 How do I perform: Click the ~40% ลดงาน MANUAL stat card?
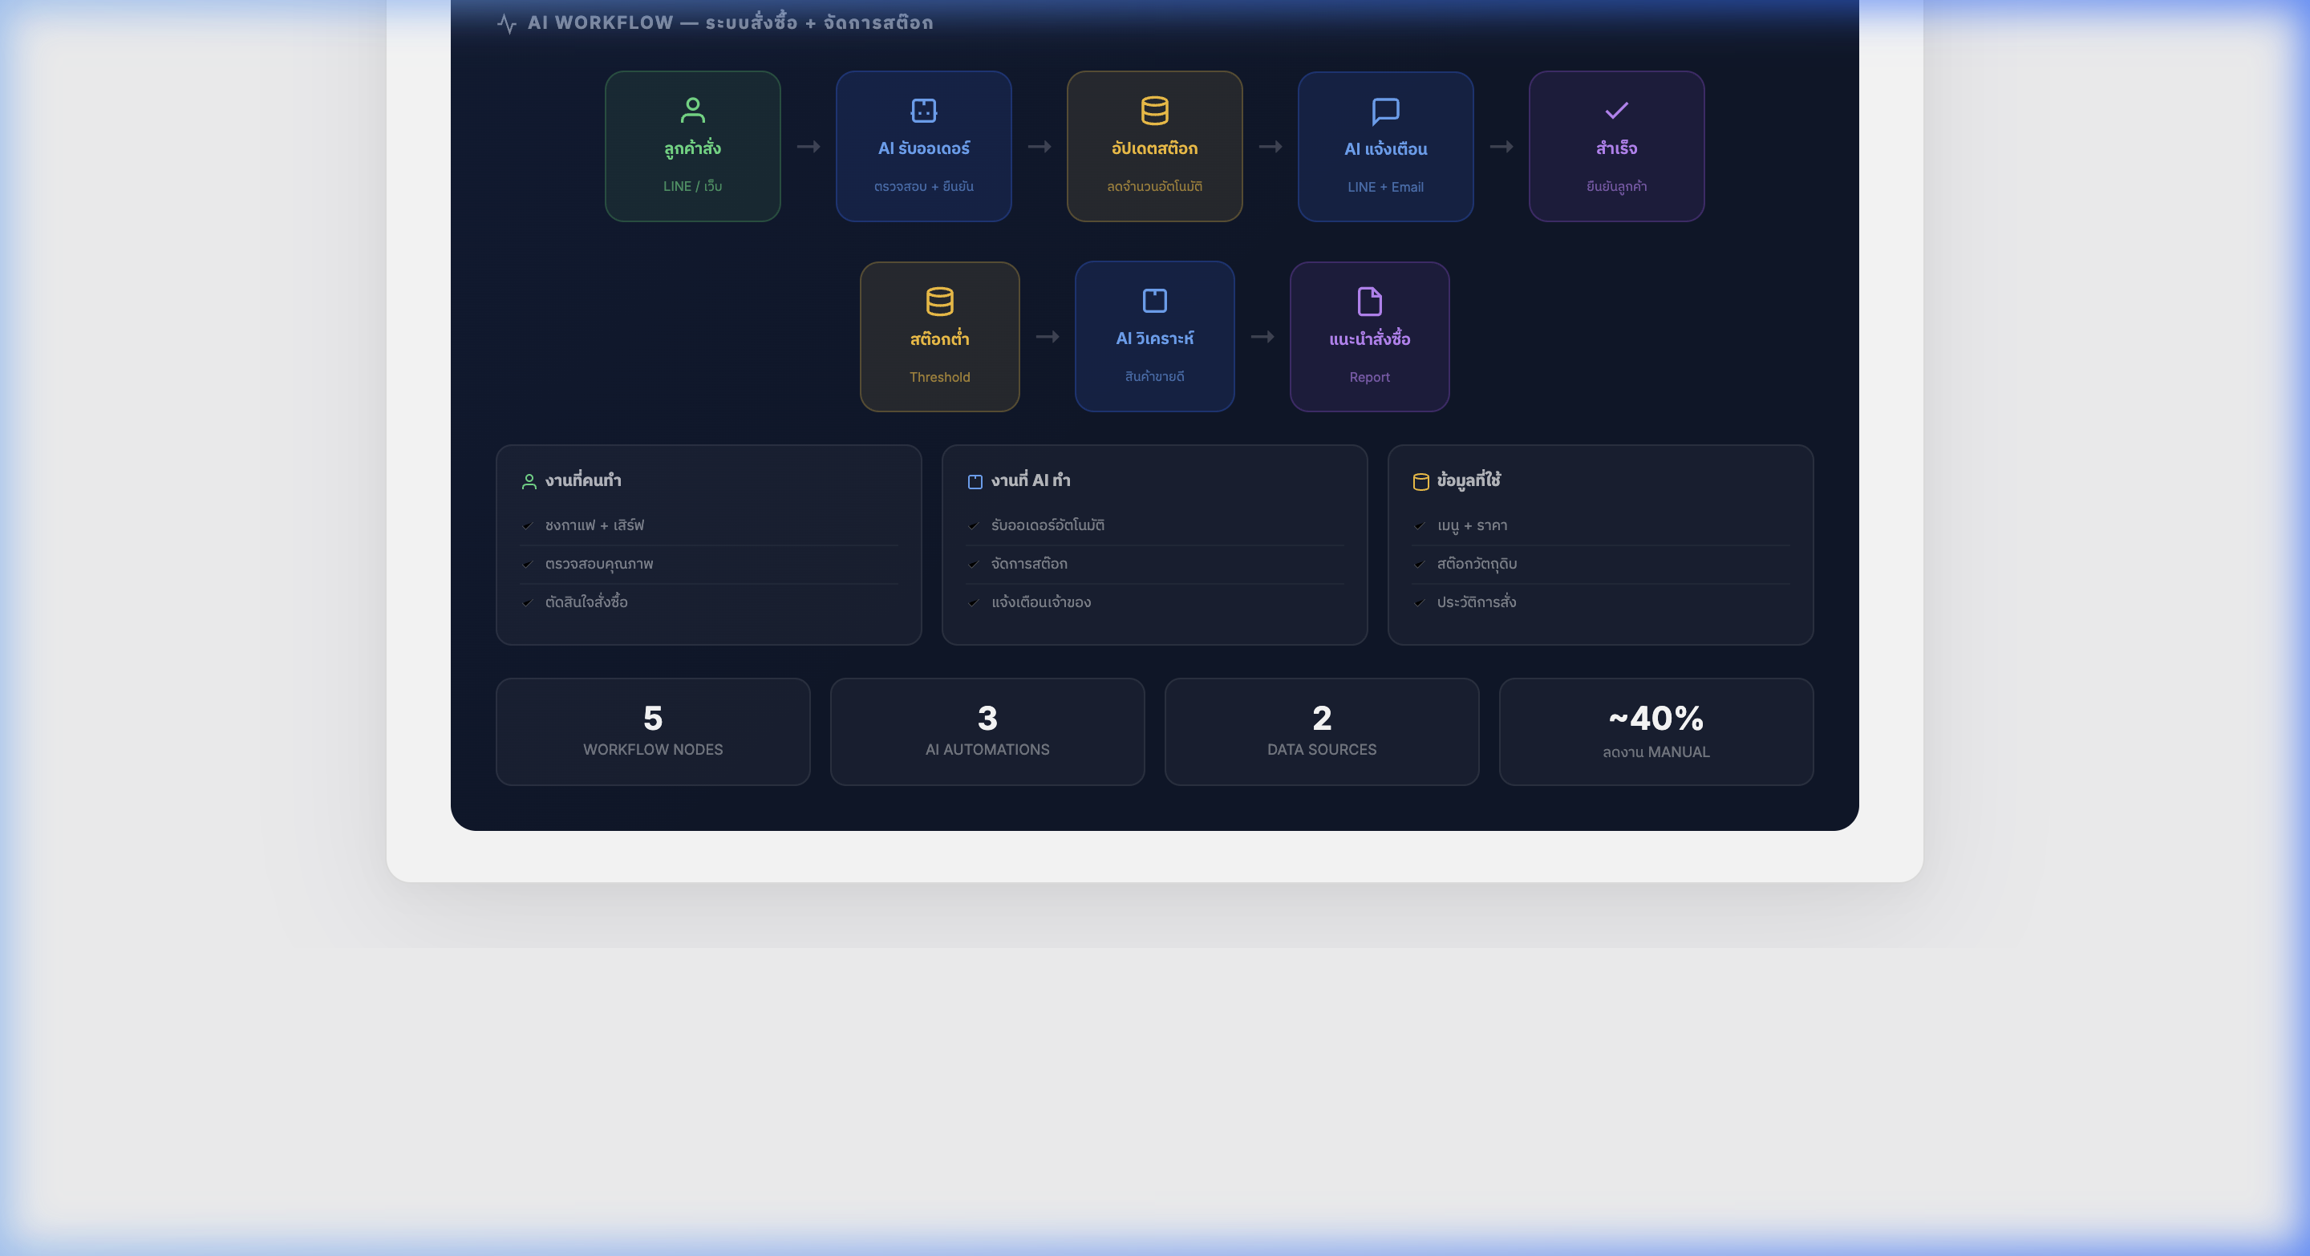[x=1655, y=731]
